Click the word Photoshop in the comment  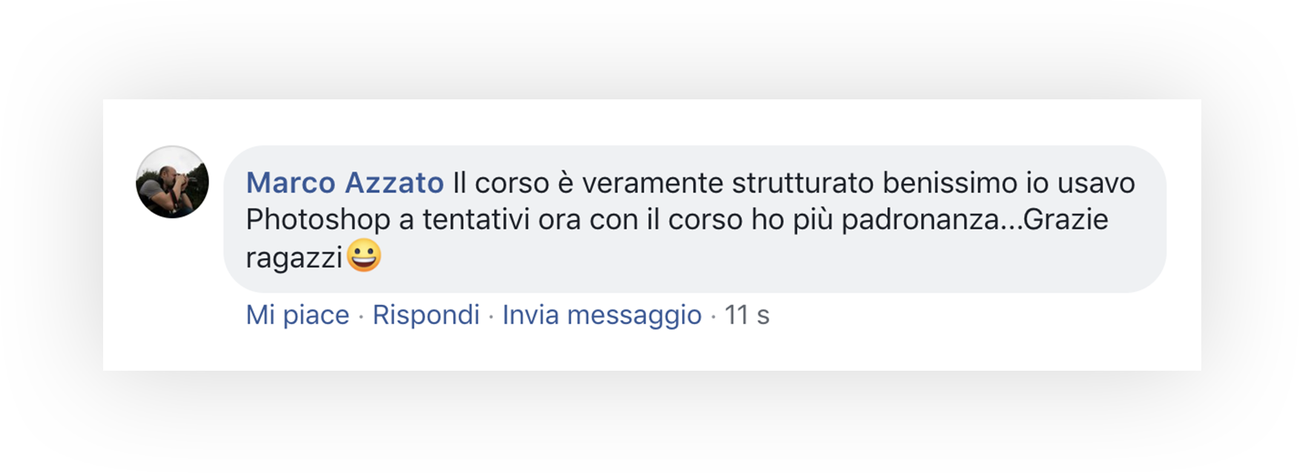click(318, 220)
